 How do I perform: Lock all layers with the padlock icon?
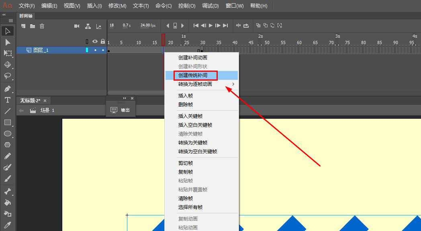[104, 40]
